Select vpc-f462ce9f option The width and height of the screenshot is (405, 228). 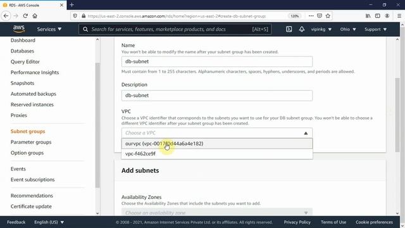click(217, 153)
